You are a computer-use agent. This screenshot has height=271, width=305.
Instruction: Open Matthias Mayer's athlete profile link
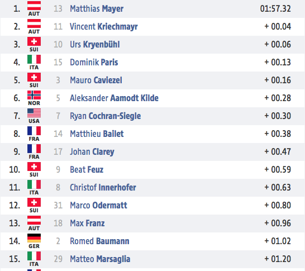(97, 9)
